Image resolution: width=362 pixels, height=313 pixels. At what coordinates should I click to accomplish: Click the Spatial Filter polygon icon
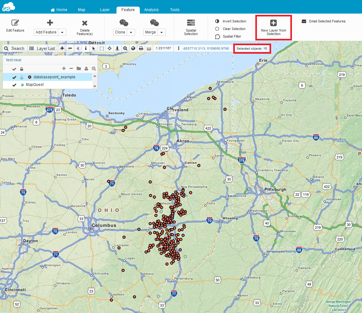(x=217, y=37)
